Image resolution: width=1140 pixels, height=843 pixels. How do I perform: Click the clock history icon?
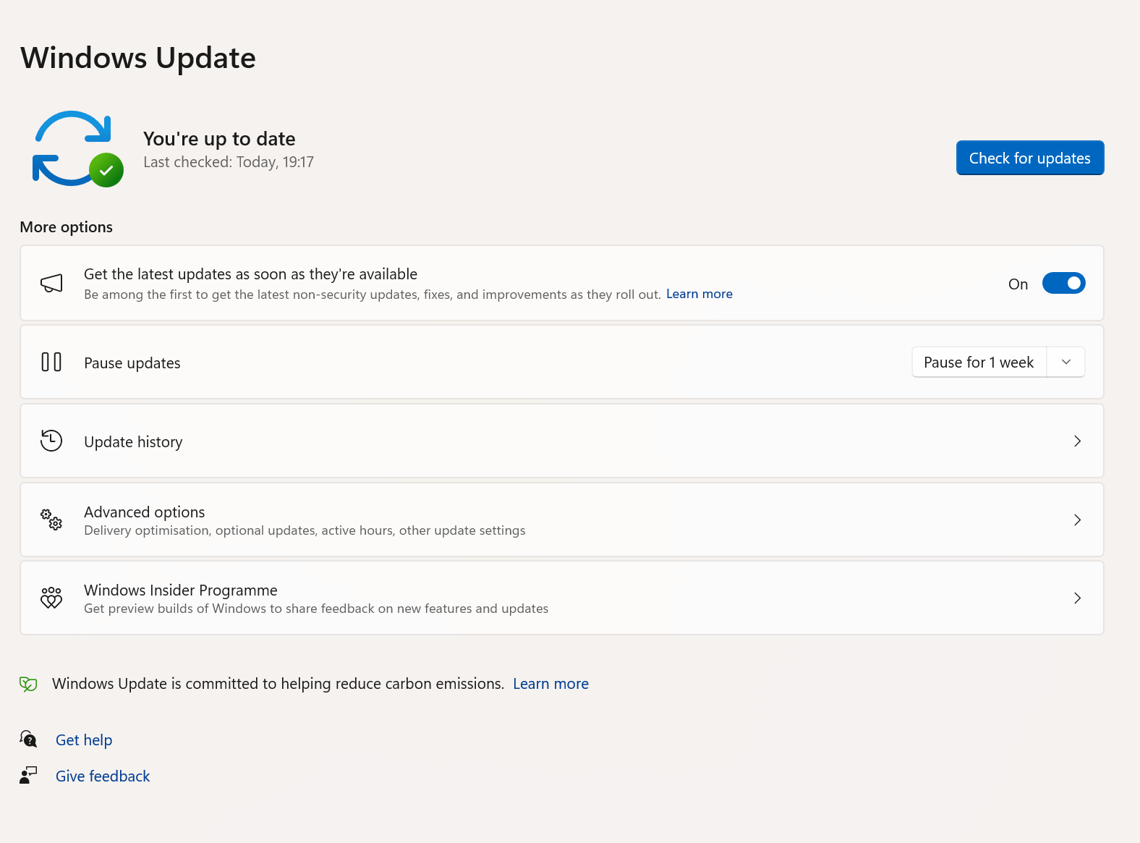pyautogui.click(x=51, y=441)
